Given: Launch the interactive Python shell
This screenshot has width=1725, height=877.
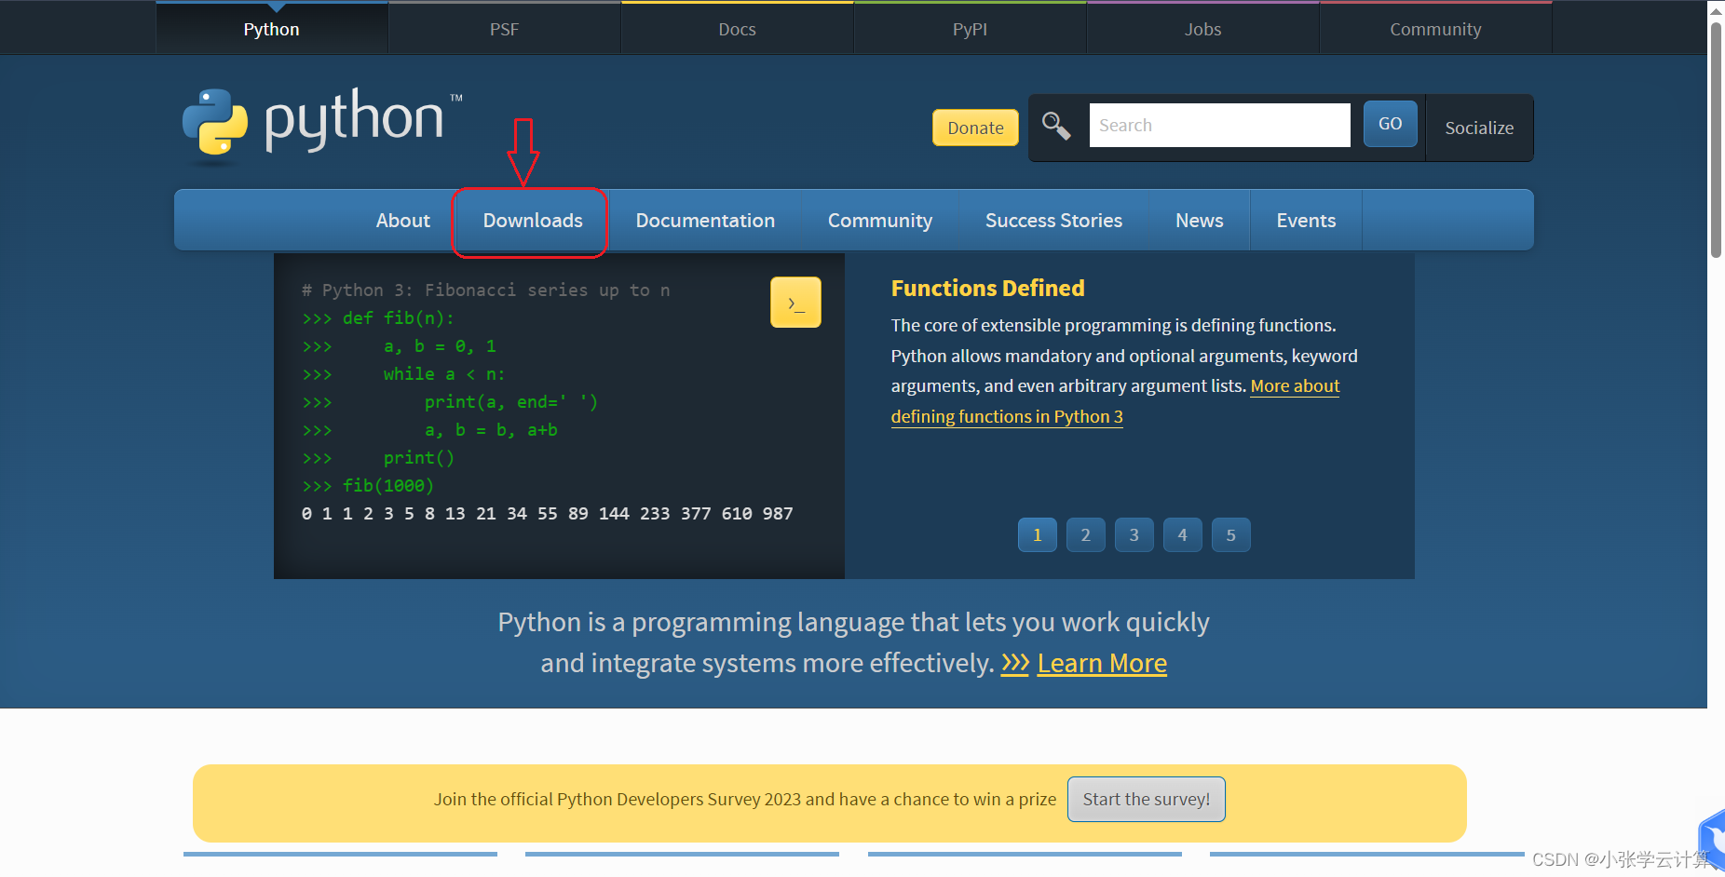Looking at the screenshot, I should (795, 302).
